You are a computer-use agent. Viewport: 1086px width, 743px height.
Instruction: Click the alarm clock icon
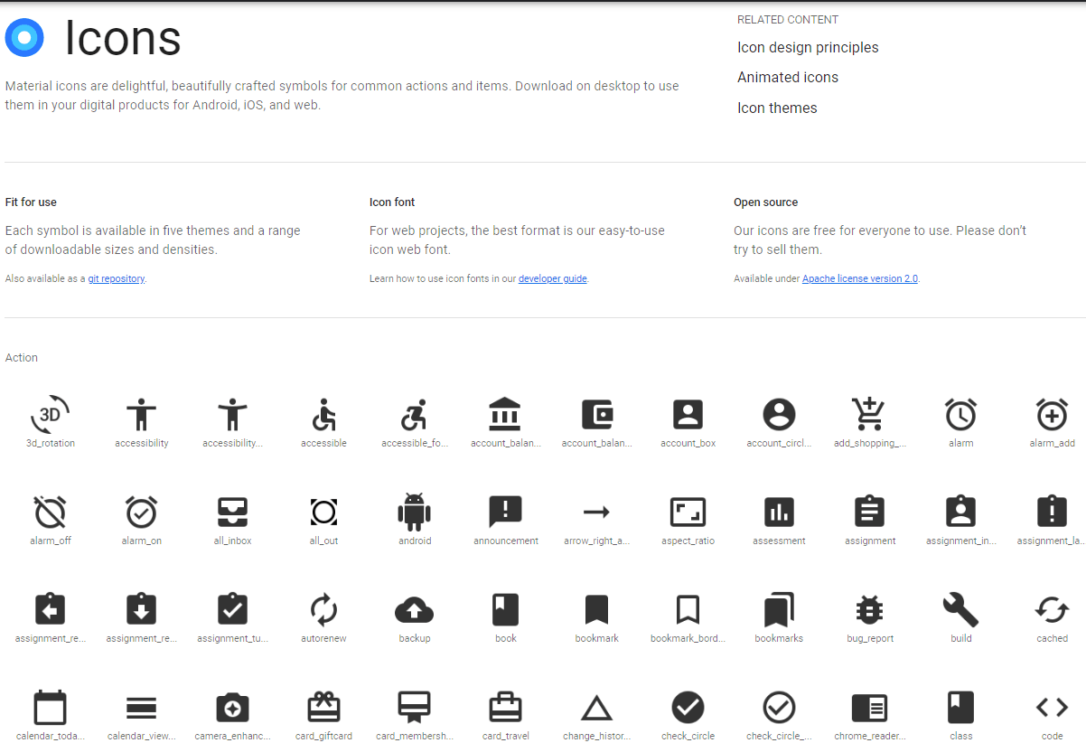960,414
